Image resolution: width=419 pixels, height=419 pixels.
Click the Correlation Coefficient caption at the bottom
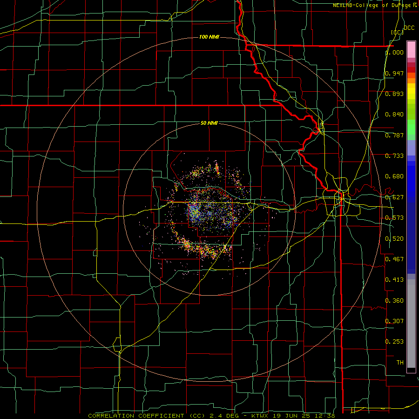pyautogui.click(x=147, y=416)
